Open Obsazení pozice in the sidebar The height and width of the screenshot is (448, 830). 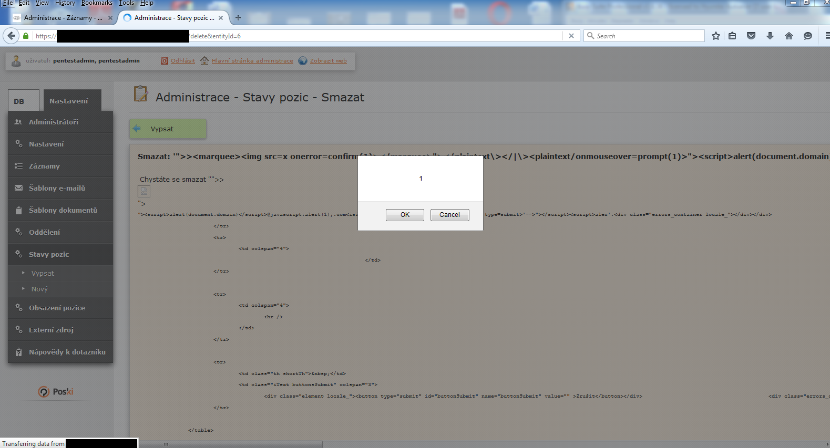60,308
